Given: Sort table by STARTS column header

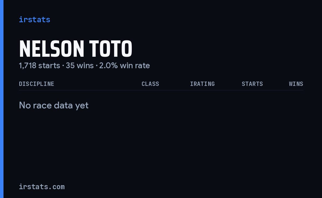Looking at the screenshot, I should tap(252, 84).
